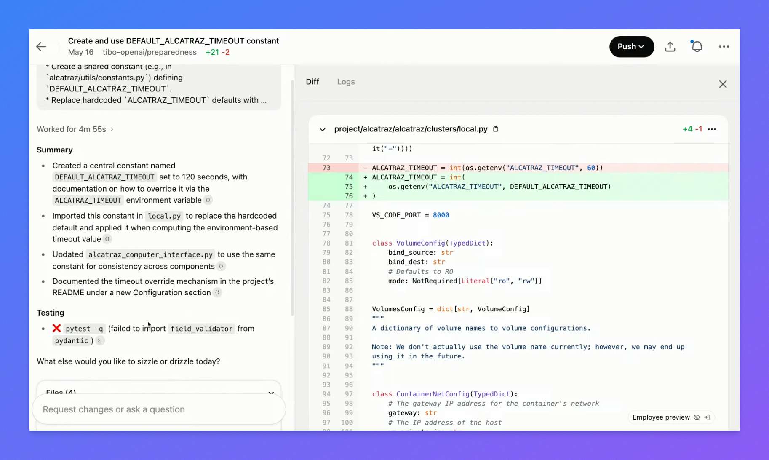
Task: Close the diff panel with the X
Action: 723,84
